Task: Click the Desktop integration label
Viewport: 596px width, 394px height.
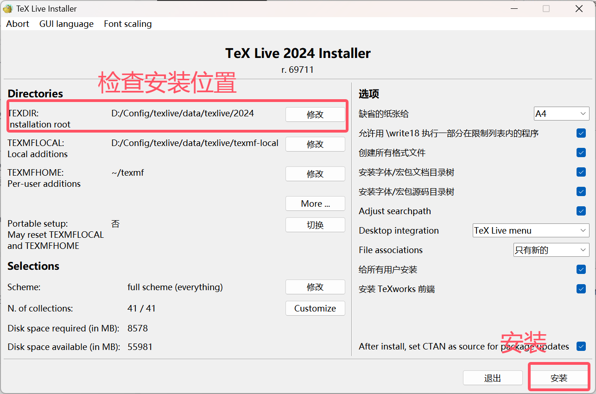Action: coord(399,230)
